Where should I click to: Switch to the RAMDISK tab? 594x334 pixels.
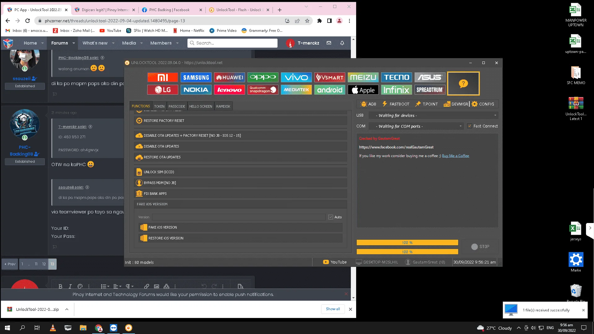tap(223, 106)
